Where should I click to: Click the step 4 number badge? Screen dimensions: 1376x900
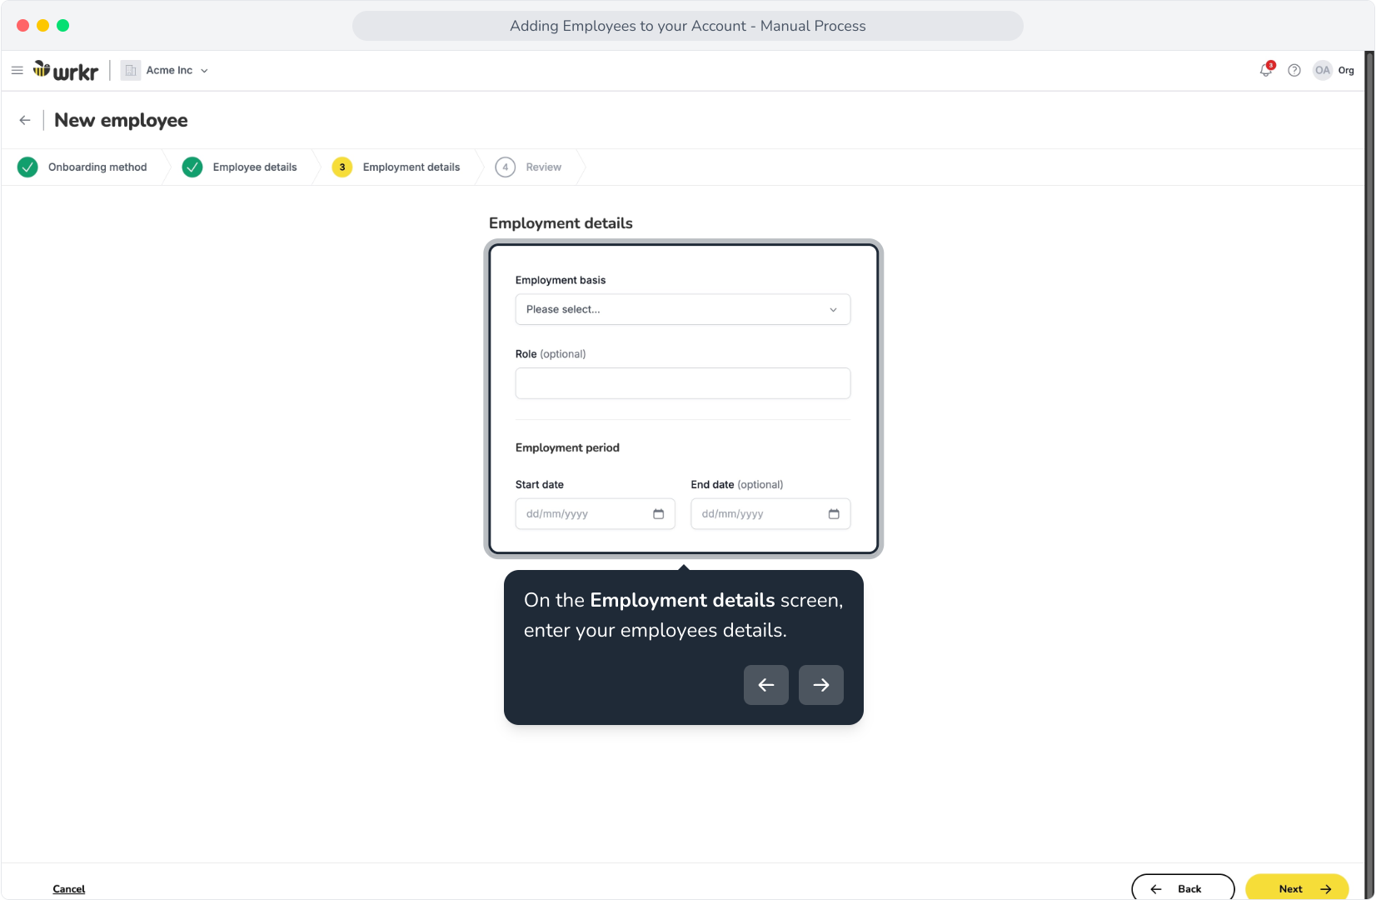coord(506,167)
